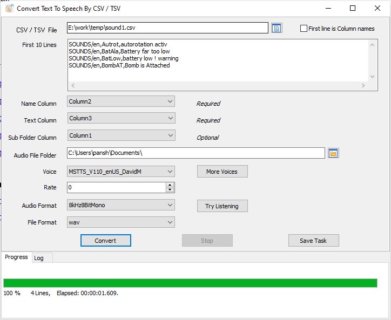This screenshot has height=320, width=391.
Task: Browse for audio output folder icon
Action: 333,153
